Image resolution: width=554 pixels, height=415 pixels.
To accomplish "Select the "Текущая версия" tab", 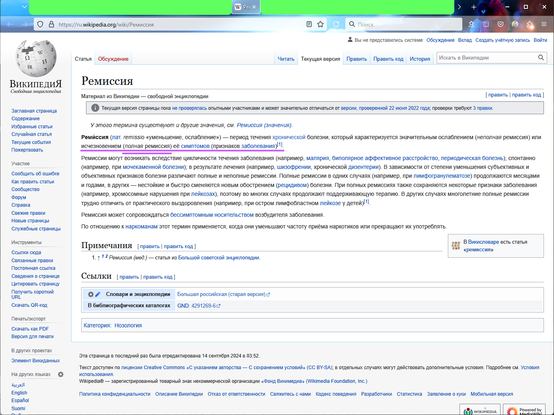I will pos(320,59).
